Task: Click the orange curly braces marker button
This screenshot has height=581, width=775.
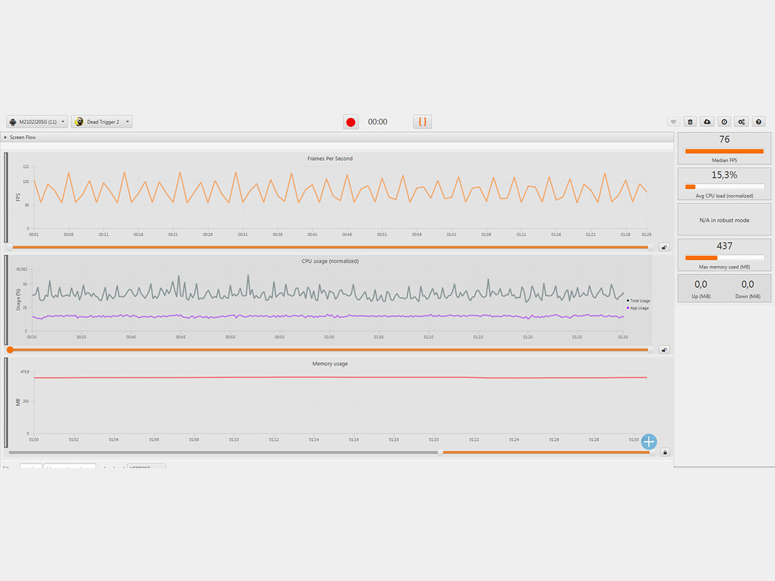Action: 422,121
